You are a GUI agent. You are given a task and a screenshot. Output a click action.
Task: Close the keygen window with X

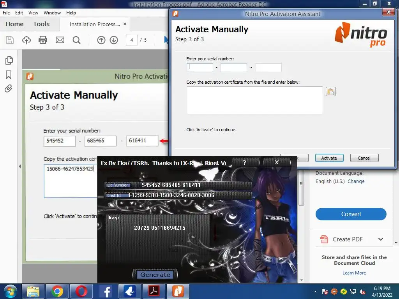click(x=277, y=162)
